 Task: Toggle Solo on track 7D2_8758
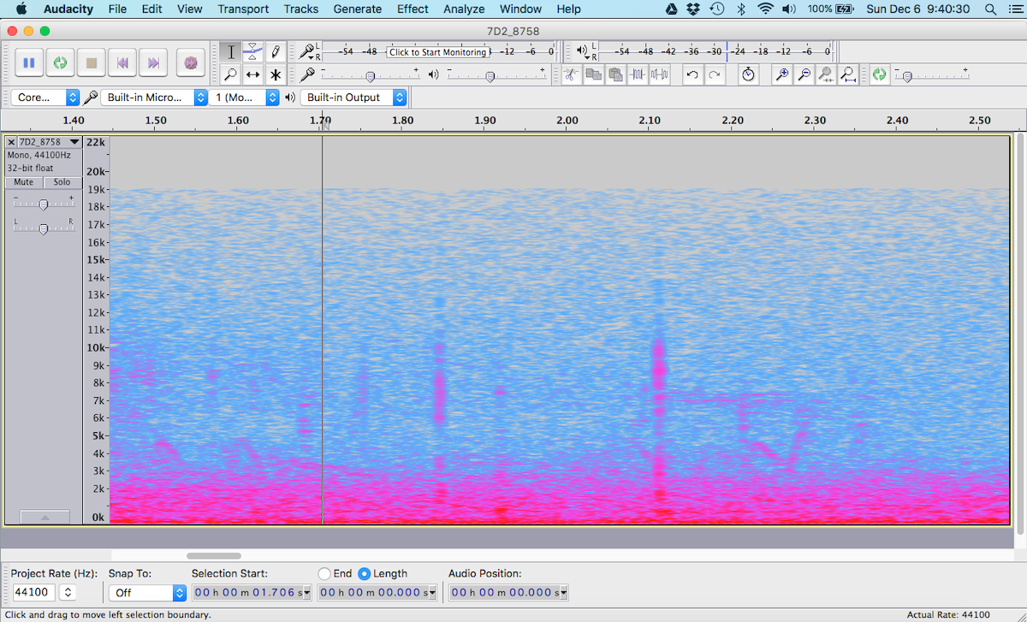[x=62, y=182]
